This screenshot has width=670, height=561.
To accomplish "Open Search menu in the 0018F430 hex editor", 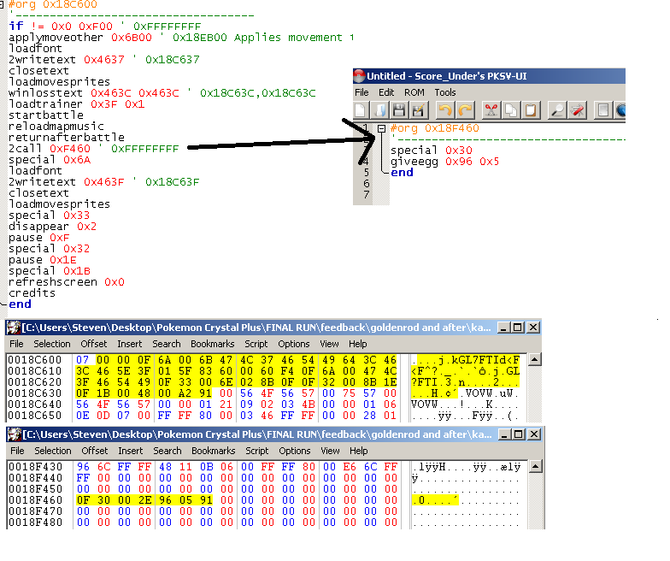I will [167, 451].
